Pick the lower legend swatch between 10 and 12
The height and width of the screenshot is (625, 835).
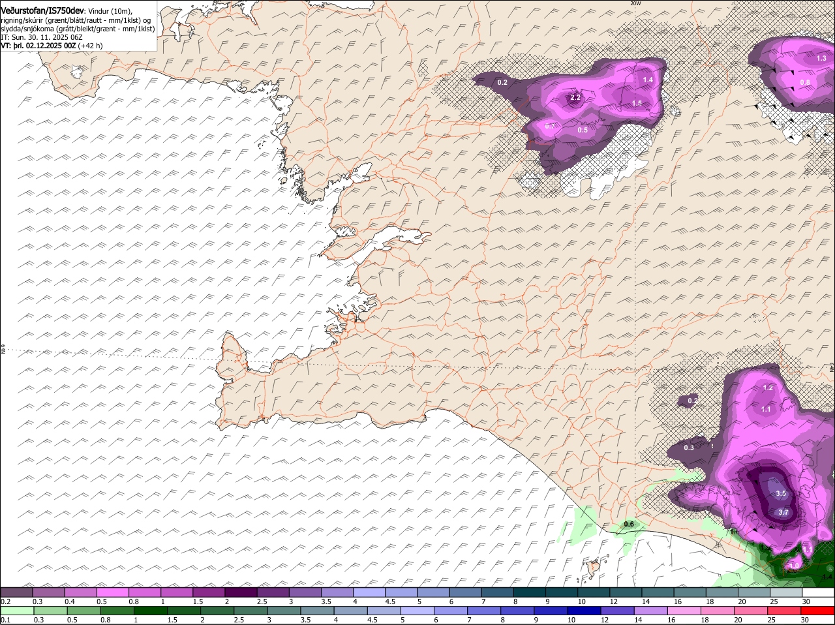(585, 611)
